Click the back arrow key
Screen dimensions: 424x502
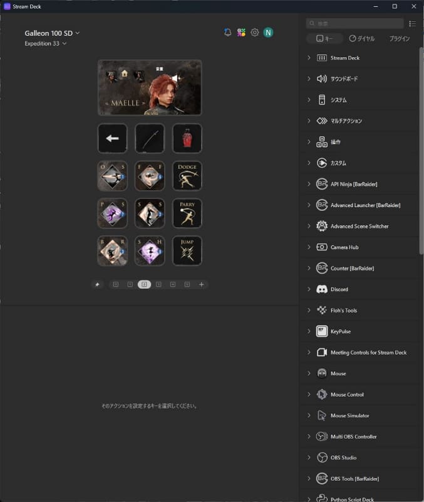point(112,138)
